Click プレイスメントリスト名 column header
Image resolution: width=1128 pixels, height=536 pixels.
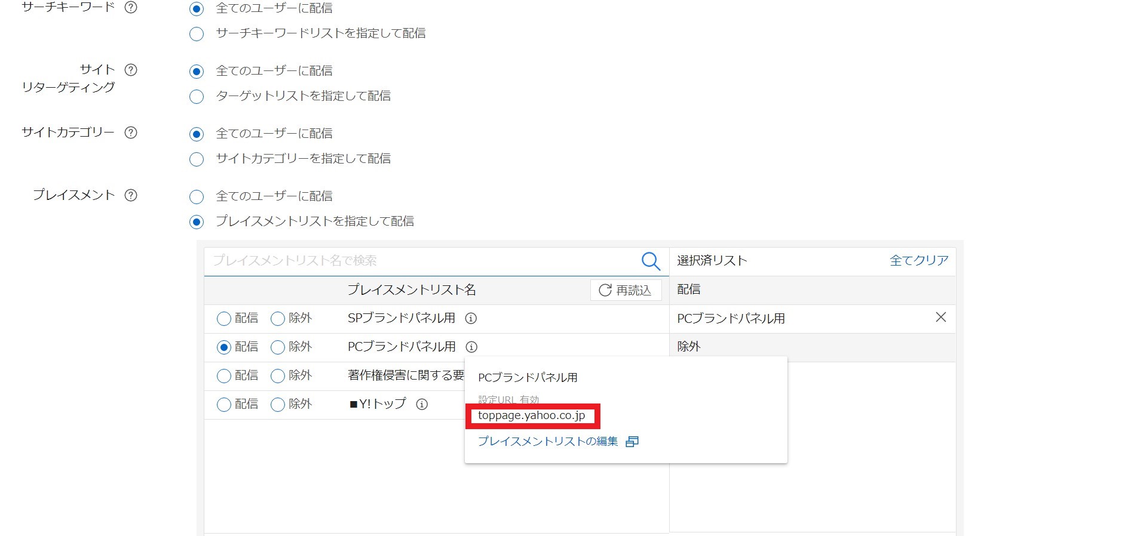(412, 289)
